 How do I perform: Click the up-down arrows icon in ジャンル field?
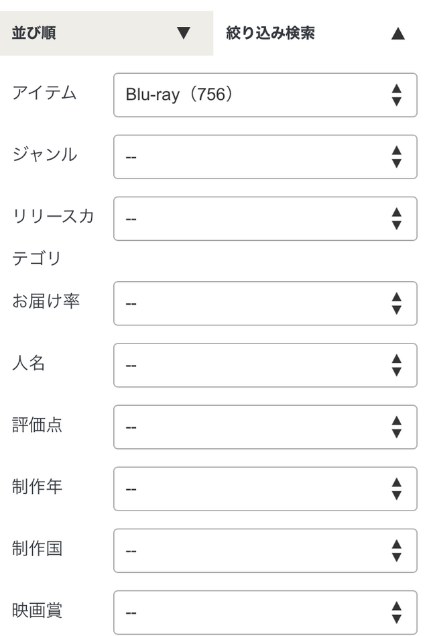(x=396, y=157)
